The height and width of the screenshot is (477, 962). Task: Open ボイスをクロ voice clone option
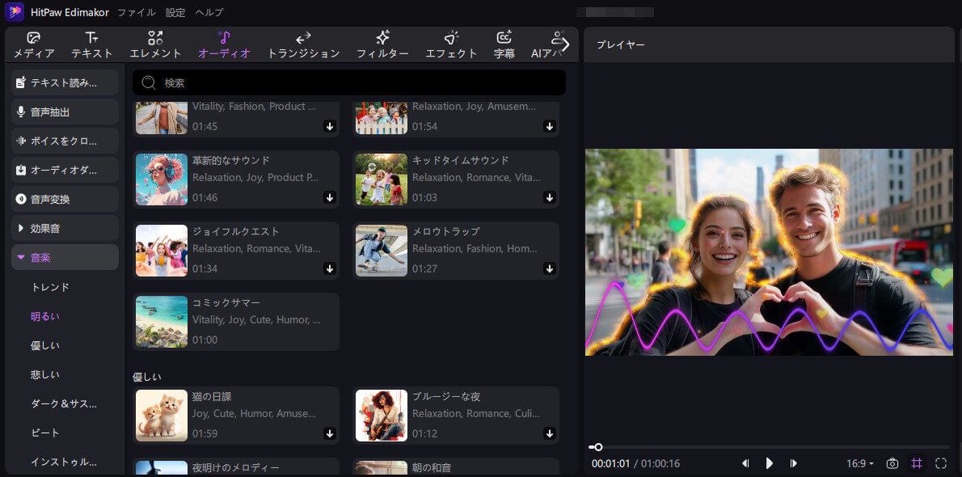[x=65, y=141]
